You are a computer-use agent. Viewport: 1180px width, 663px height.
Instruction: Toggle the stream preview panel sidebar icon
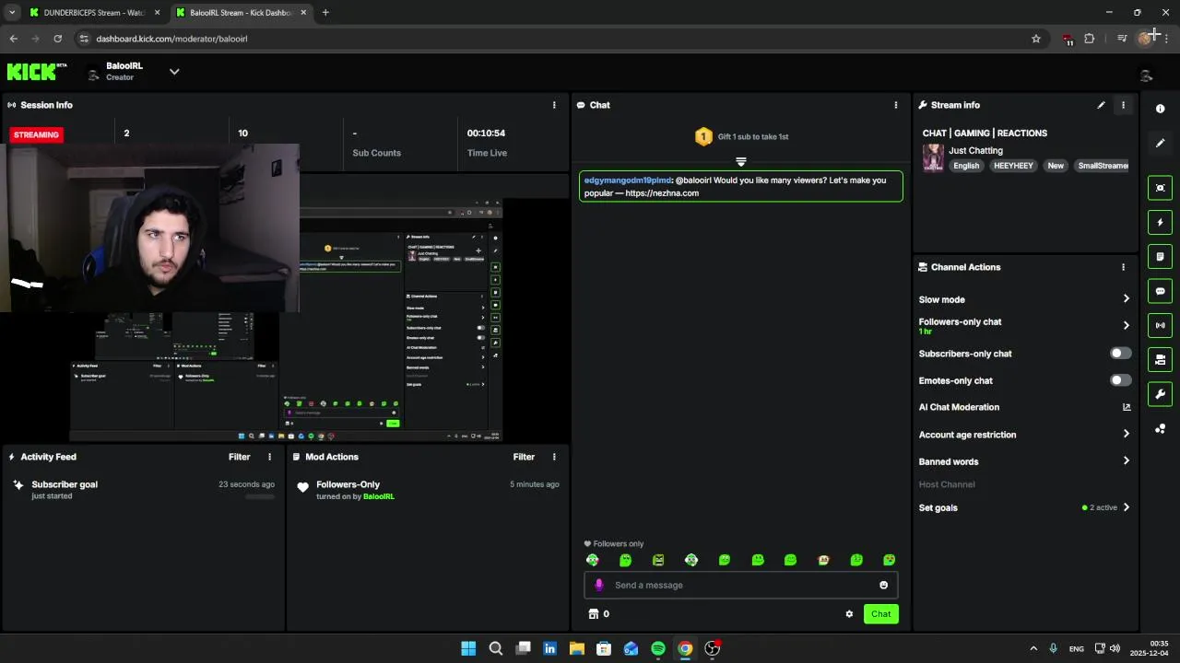1161,188
